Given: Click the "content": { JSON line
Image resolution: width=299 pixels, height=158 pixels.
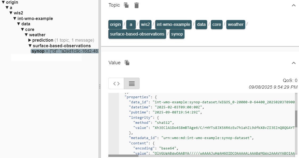Looking at the screenshot, I should pos(142,143).
